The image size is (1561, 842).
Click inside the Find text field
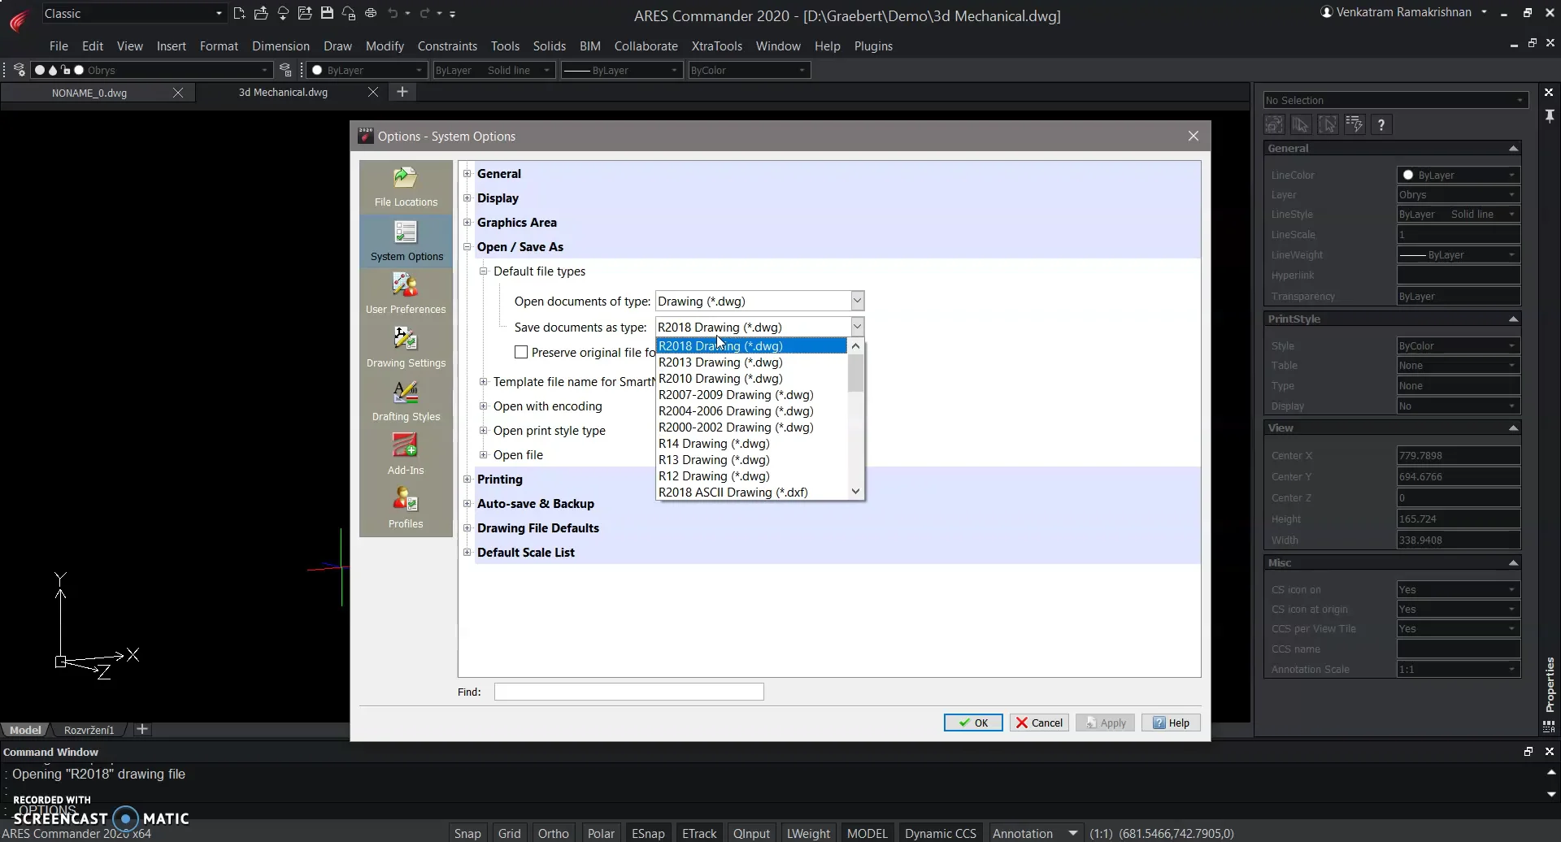pyautogui.click(x=628, y=692)
